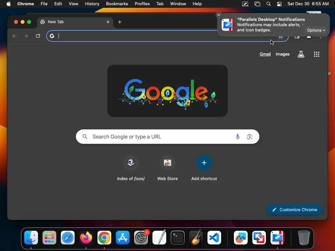This screenshot has width=335, height=251.
Task: Open TextEdit from the Dock
Action: coord(159,238)
